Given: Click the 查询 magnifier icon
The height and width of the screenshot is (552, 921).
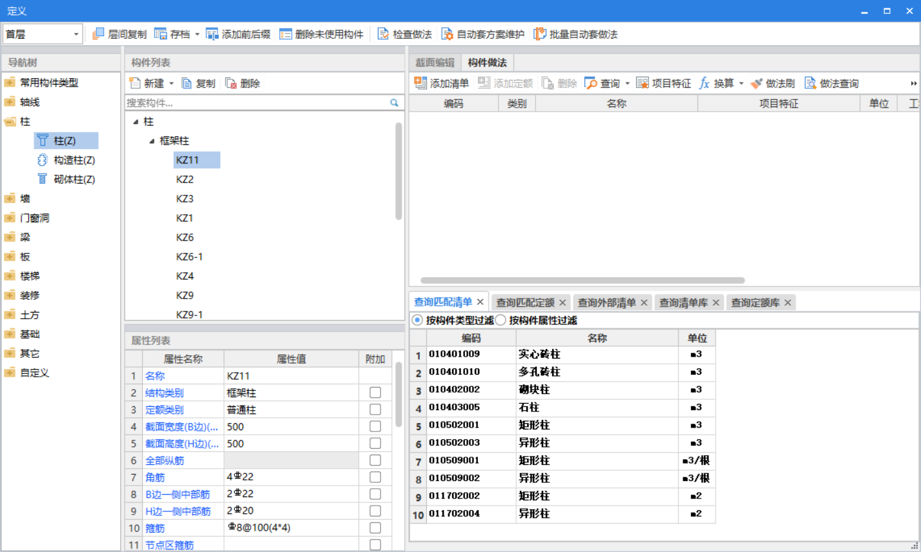Looking at the screenshot, I should tap(590, 83).
